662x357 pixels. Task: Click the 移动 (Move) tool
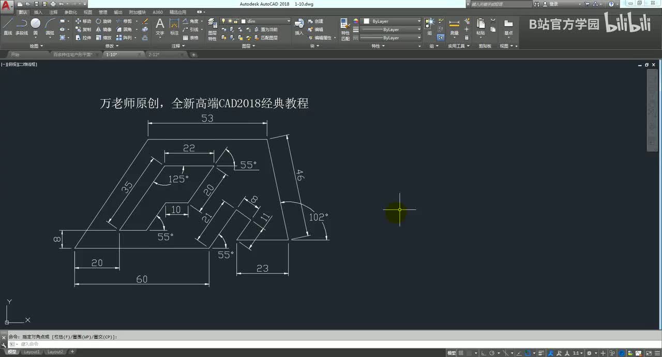[x=83, y=21]
